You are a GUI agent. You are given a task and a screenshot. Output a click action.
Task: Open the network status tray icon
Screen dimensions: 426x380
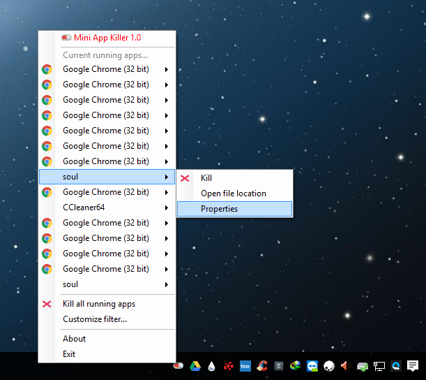pyautogui.click(x=379, y=367)
